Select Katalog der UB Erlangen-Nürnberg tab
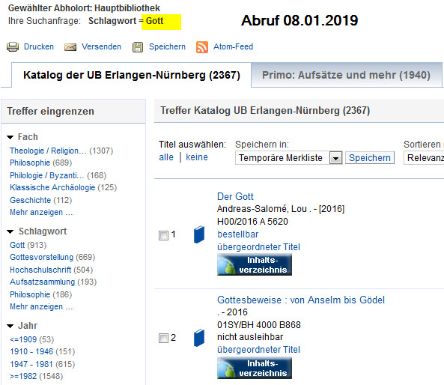 click(x=132, y=75)
